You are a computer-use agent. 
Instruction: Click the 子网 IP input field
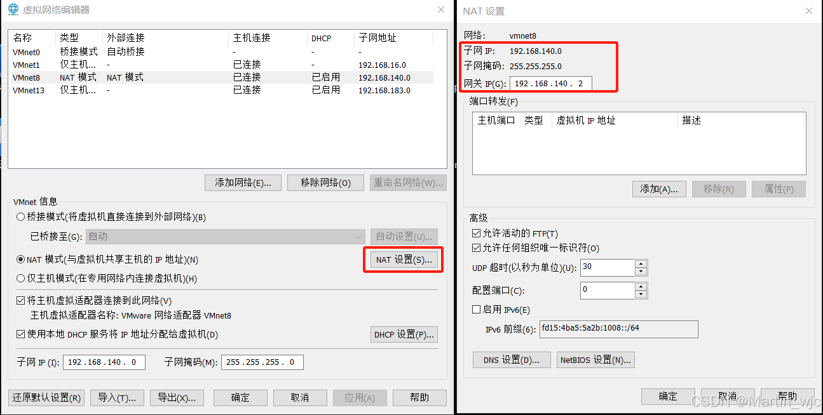104,362
